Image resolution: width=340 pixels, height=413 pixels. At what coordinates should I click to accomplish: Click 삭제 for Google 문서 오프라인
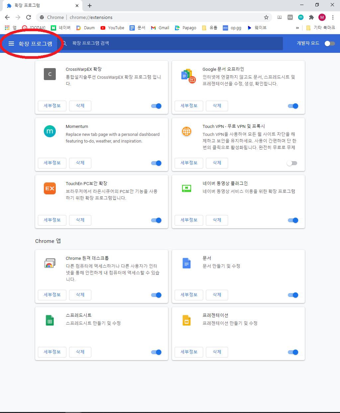[x=217, y=106]
